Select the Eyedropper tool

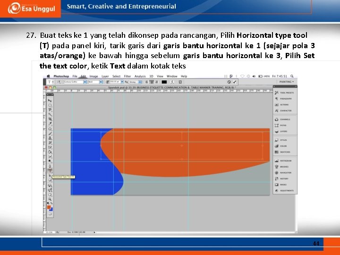pos(50,124)
